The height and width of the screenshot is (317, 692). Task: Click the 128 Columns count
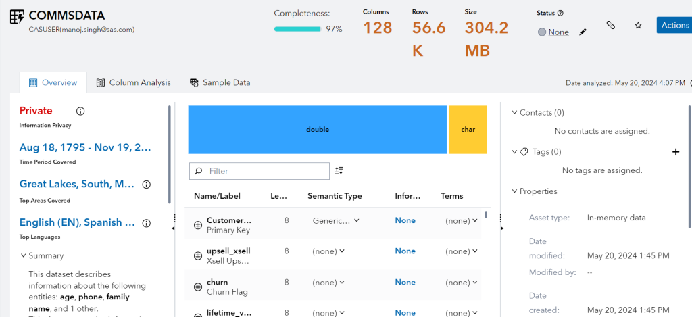coord(378,28)
